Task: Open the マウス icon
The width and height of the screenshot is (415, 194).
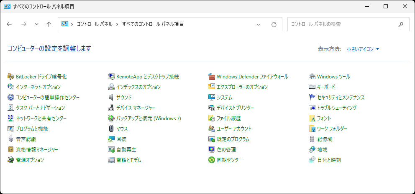Action: [111, 129]
